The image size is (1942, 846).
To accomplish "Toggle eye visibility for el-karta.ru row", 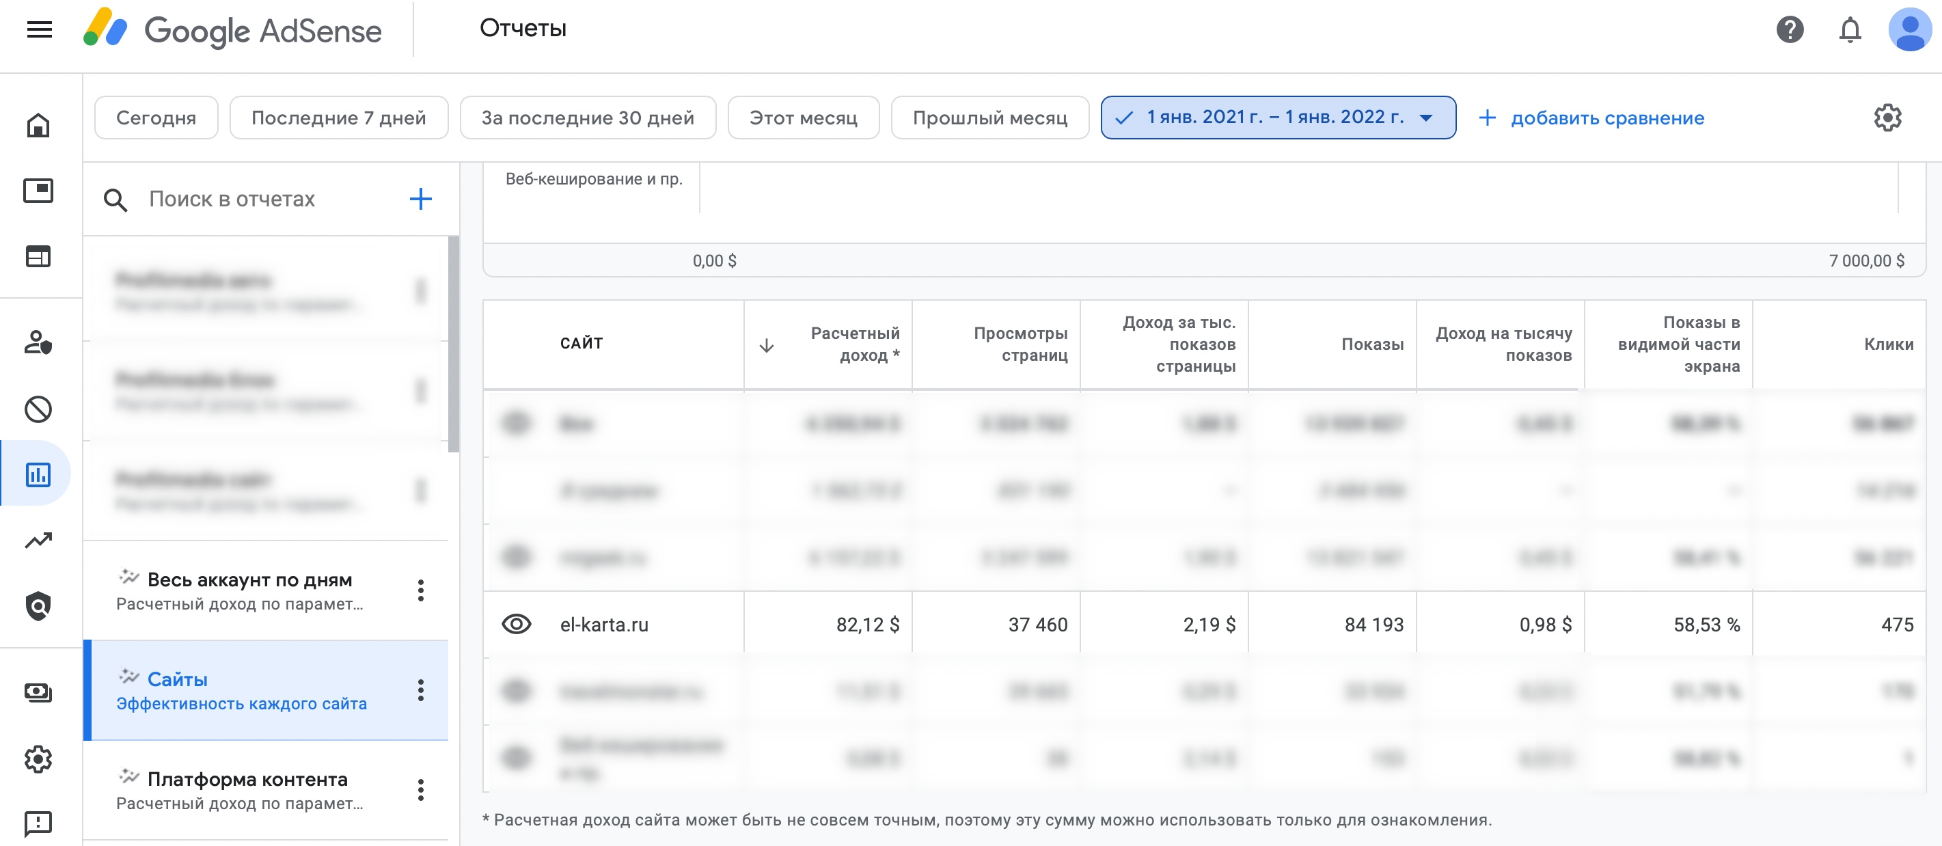I will [x=517, y=625].
